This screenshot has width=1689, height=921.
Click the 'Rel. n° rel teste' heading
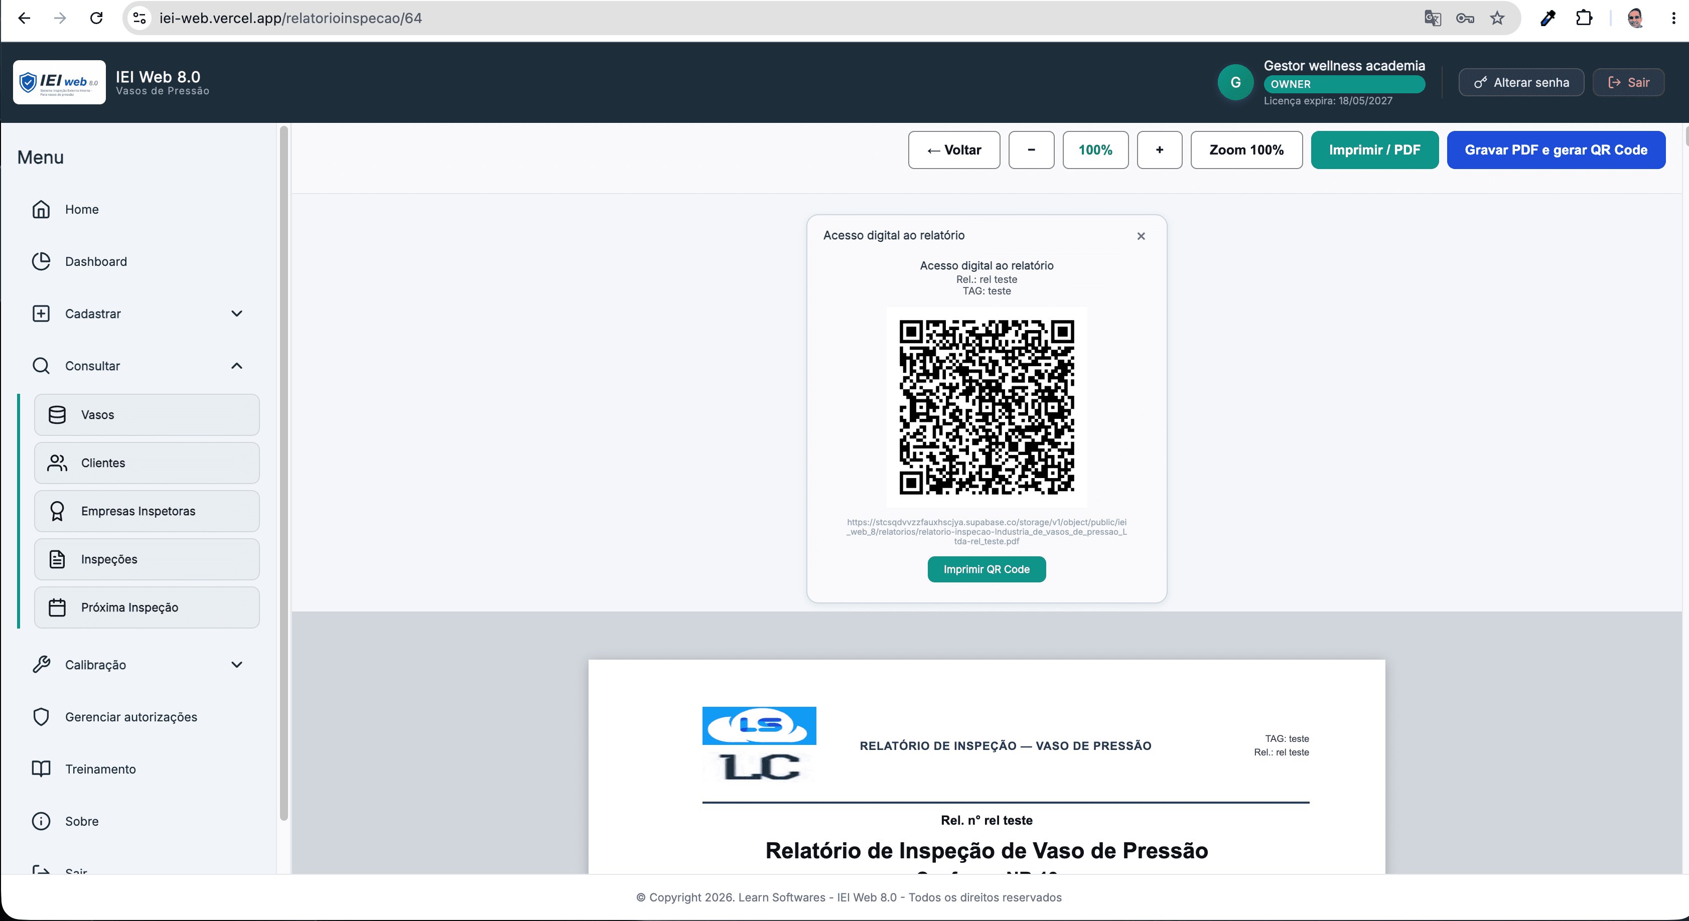pyautogui.click(x=987, y=820)
